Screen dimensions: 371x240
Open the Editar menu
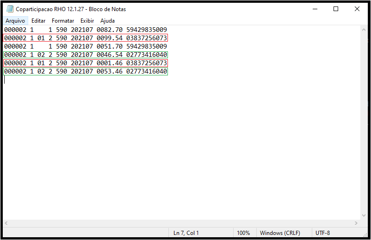(38, 21)
